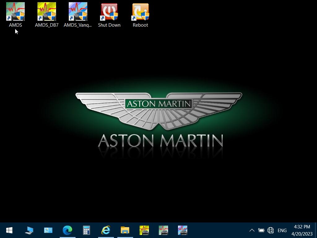Open Calculator from the taskbar

pyautogui.click(x=87, y=230)
